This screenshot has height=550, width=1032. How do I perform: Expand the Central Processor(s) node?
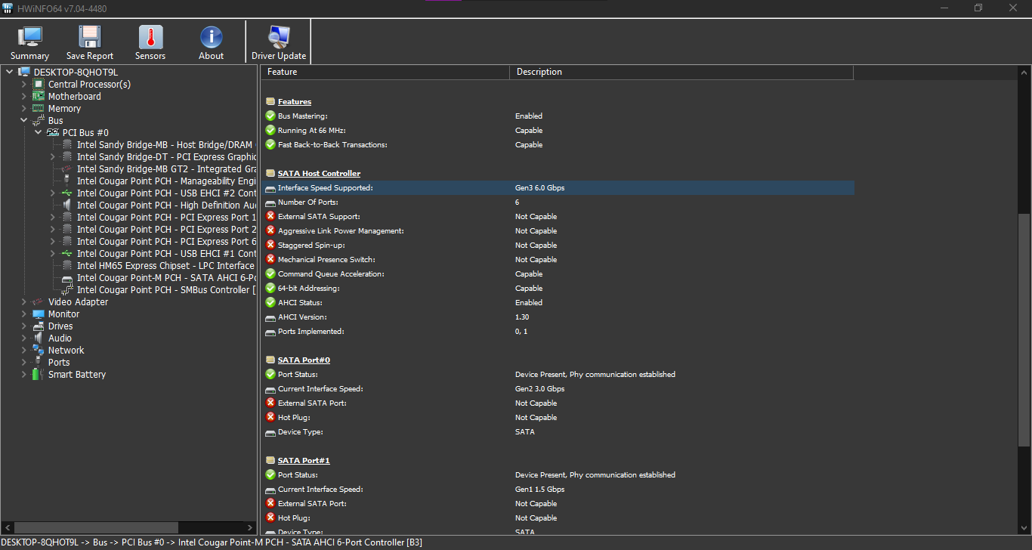click(23, 84)
